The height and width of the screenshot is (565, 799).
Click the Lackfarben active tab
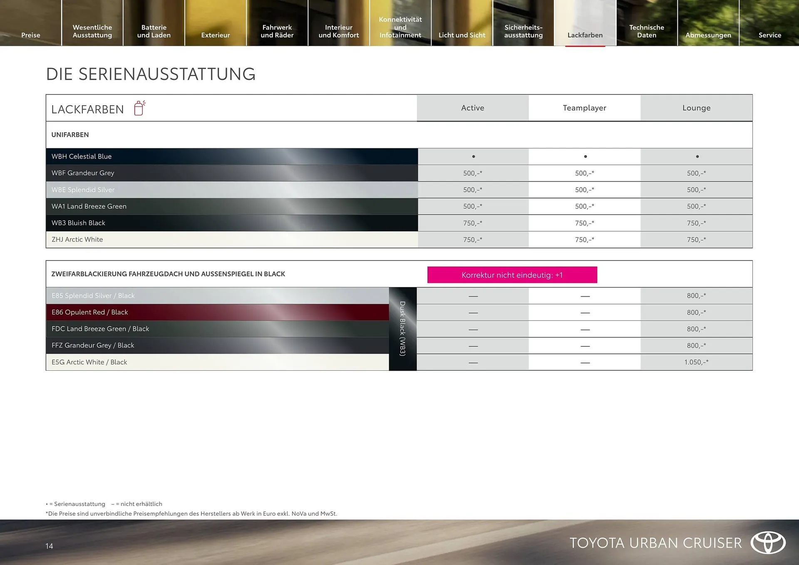585,35
